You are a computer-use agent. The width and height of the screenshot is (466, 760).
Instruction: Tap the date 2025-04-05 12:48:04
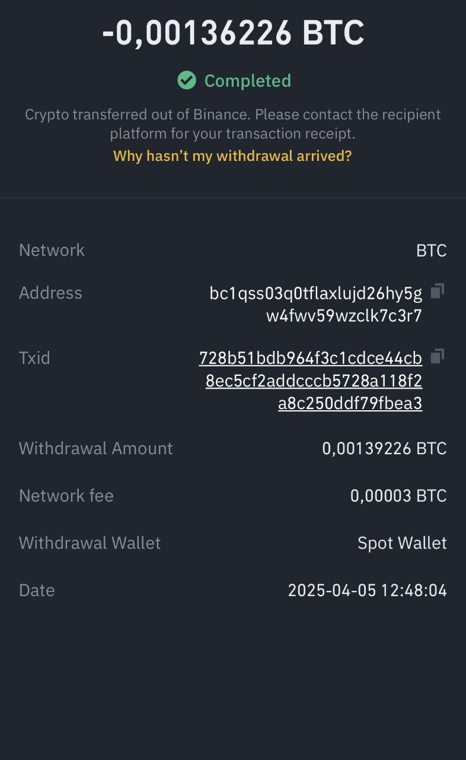pyautogui.click(x=368, y=590)
